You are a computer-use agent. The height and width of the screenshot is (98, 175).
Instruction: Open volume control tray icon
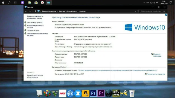point(154,2)
